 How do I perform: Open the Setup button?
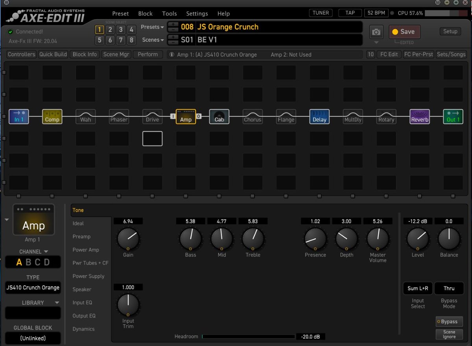(450, 31)
